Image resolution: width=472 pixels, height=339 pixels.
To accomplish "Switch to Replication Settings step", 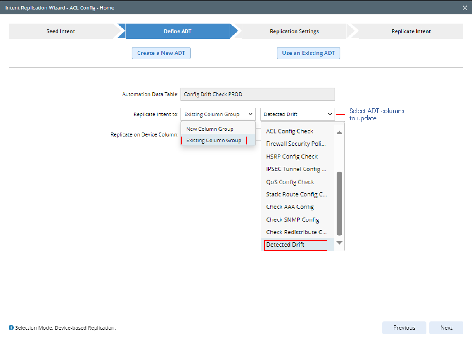I will click(x=294, y=31).
